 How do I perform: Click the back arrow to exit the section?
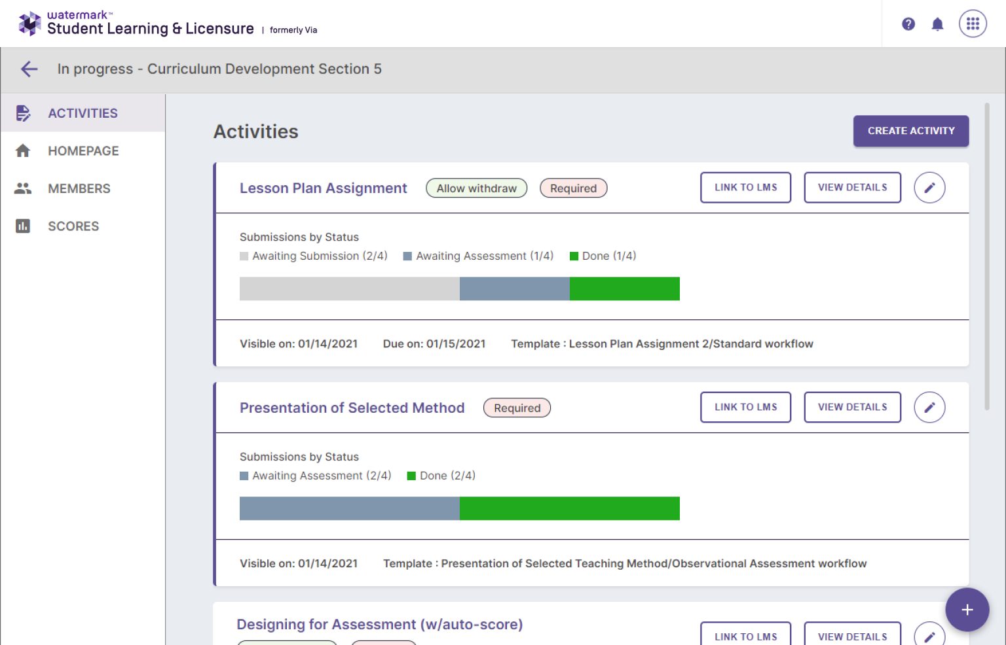click(29, 69)
